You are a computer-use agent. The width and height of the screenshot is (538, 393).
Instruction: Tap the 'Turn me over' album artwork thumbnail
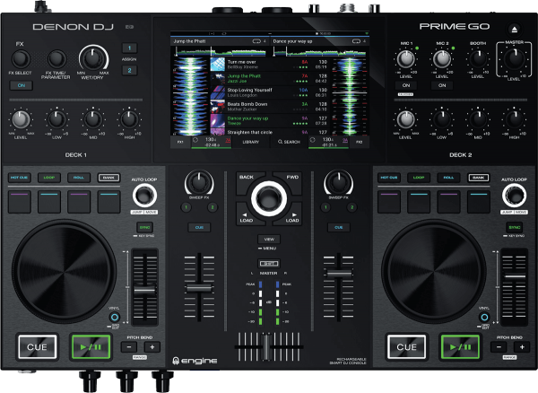(x=218, y=65)
